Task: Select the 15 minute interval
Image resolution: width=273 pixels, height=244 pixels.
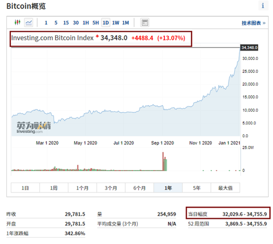Action: coord(66,23)
